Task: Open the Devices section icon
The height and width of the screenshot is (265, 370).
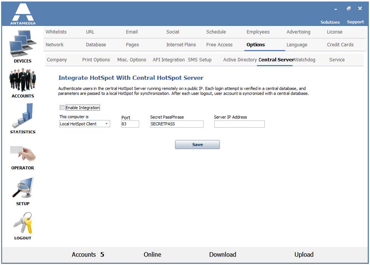Action: coord(23,44)
